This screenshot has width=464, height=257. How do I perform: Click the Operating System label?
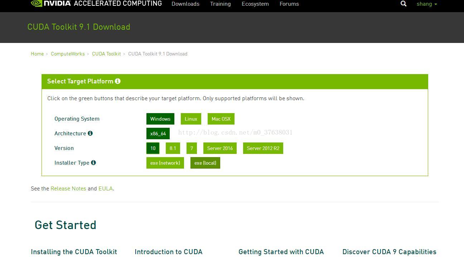click(77, 119)
